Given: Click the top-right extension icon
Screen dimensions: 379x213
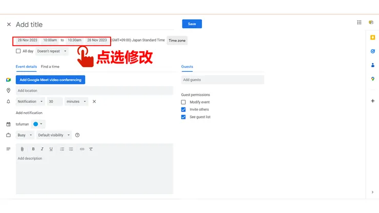Looking at the screenshot, I should pos(371,23).
